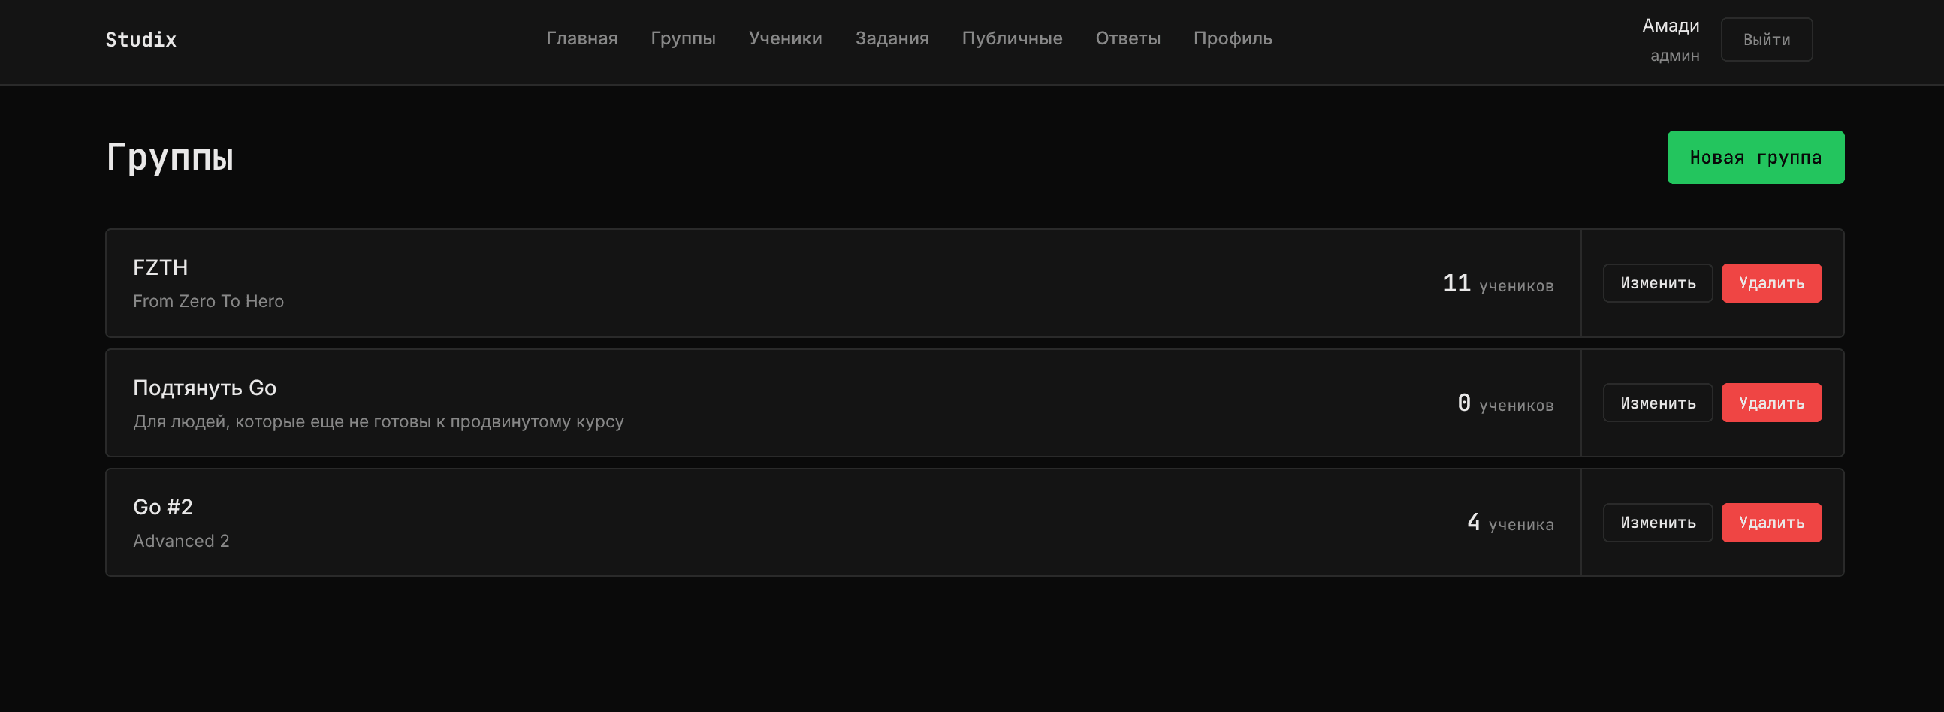Select the Подтянуть Go group title
Screen dimensions: 1944x712
pyautogui.click(x=204, y=388)
